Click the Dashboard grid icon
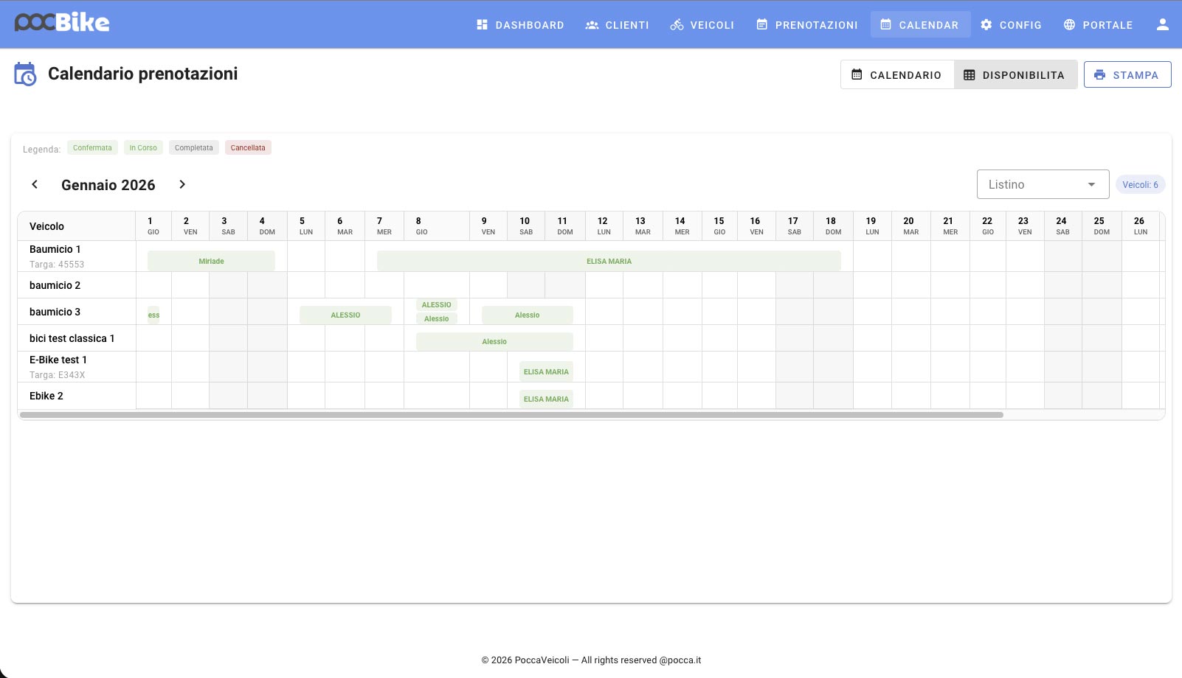 [x=483, y=24]
